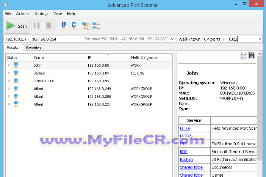
Task: Open the Help menu
Action: tap(71, 14)
